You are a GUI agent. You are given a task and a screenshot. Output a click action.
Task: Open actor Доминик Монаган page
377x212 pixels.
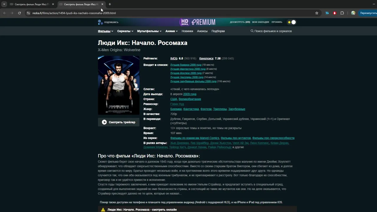point(156,147)
